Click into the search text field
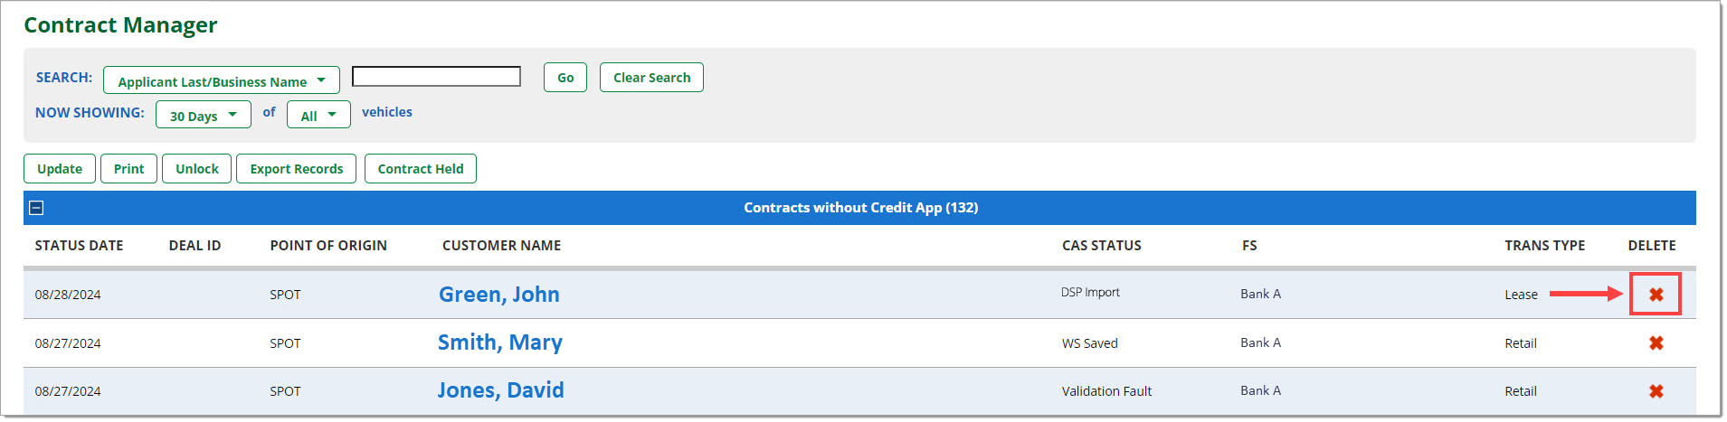Viewport: 1727px width, 422px height. tap(436, 77)
